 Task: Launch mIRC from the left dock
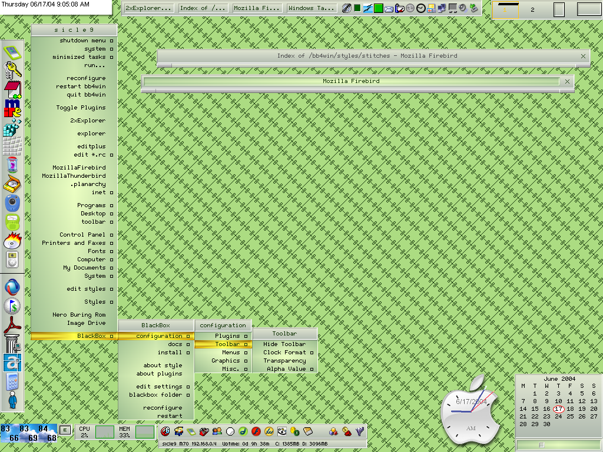click(x=12, y=108)
